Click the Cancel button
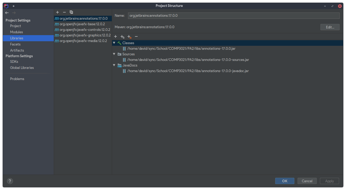346x190 pixels. pos(307,181)
